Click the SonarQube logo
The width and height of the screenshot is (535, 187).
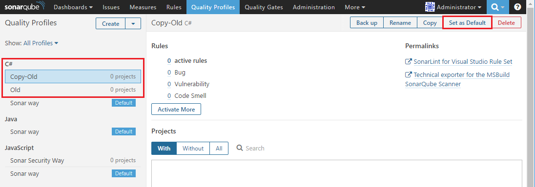pos(24,7)
